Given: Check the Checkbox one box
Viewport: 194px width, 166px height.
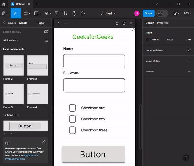Looking at the screenshot, I should [x=72, y=108].
